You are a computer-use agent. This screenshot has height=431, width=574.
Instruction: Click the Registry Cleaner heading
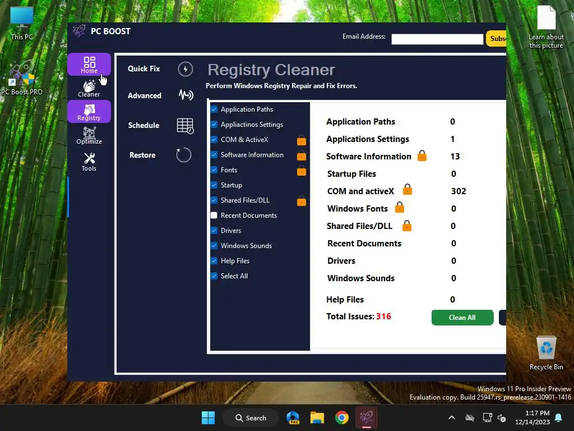click(x=271, y=70)
